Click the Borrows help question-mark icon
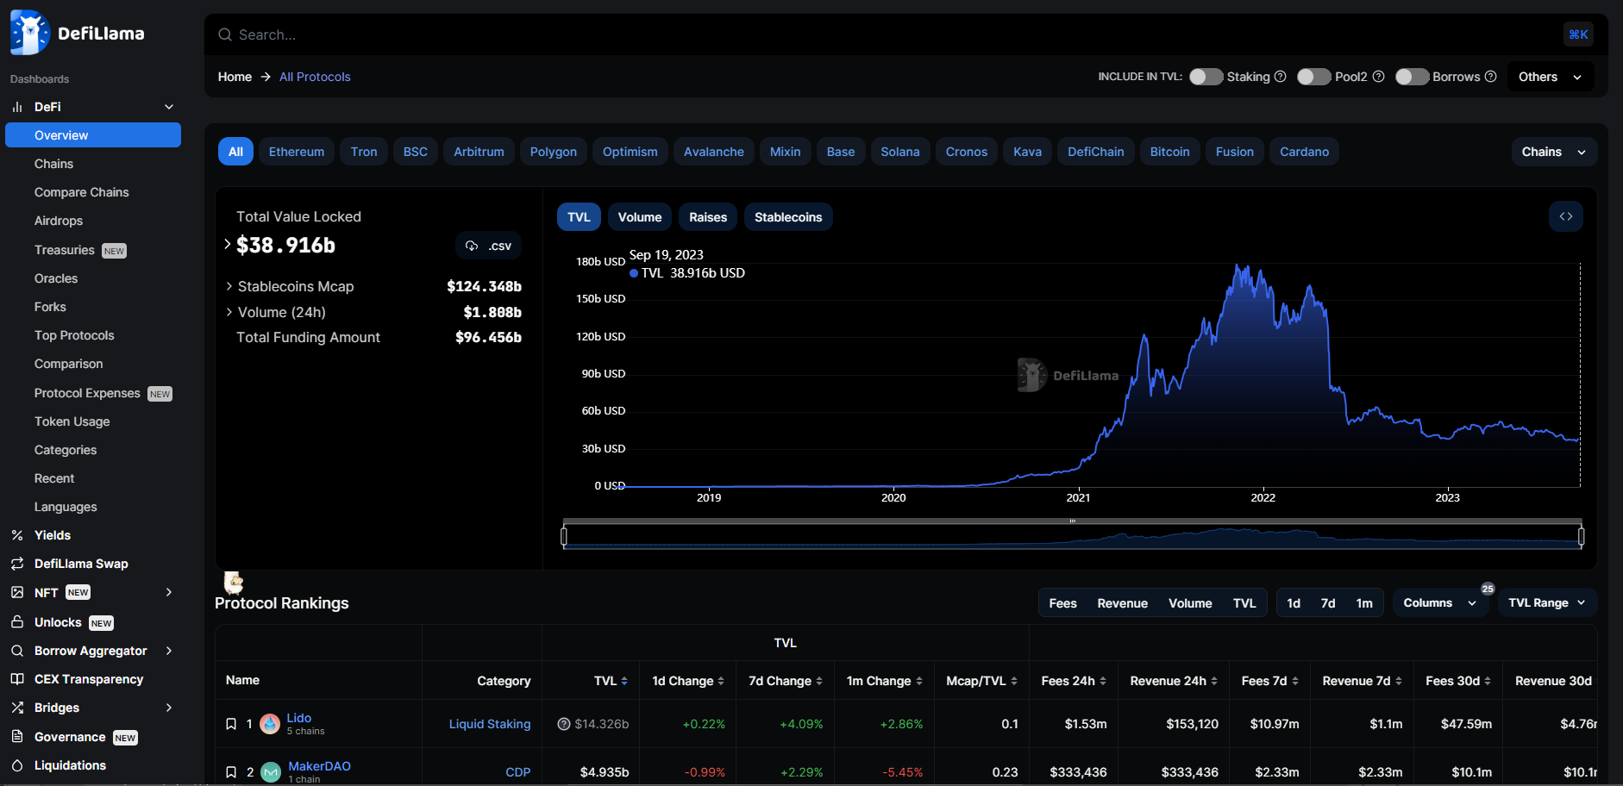Image resolution: width=1623 pixels, height=786 pixels. click(x=1491, y=77)
